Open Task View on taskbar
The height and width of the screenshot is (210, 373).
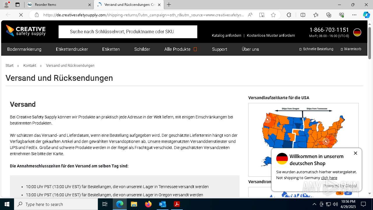click(x=105, y=204)
